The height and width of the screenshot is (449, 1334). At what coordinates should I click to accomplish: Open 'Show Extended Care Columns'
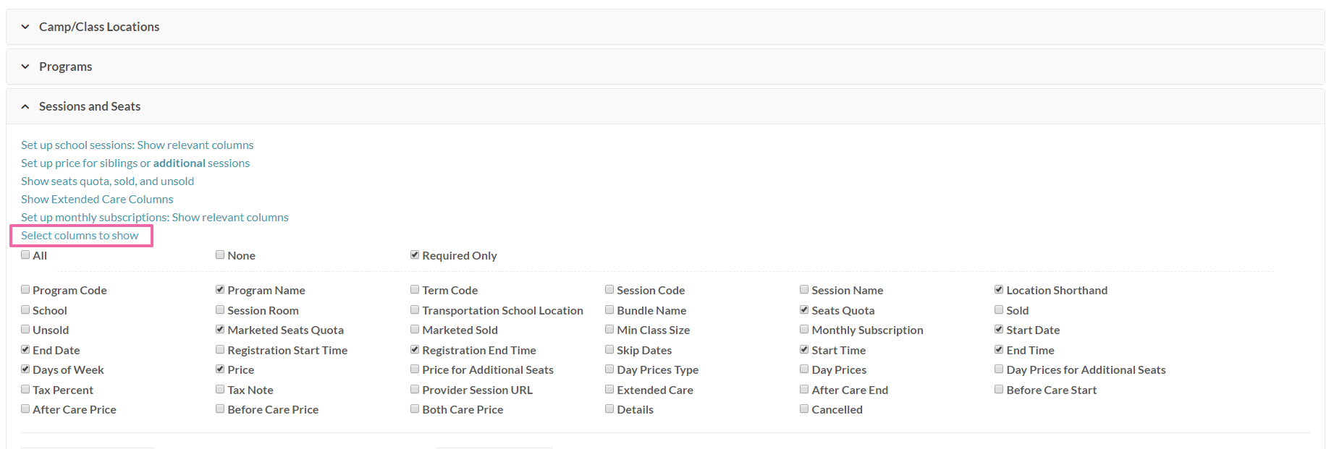(x=96, y=199)
